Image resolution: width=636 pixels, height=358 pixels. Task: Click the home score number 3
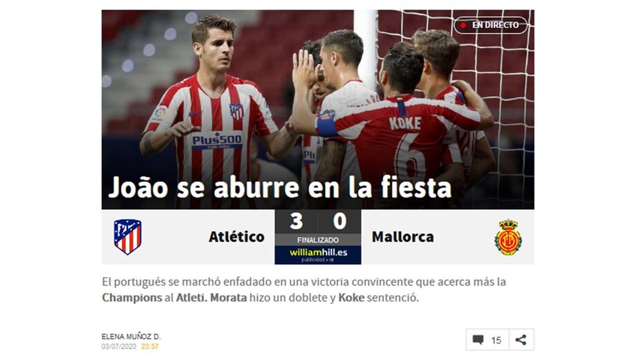pos(296,221)
